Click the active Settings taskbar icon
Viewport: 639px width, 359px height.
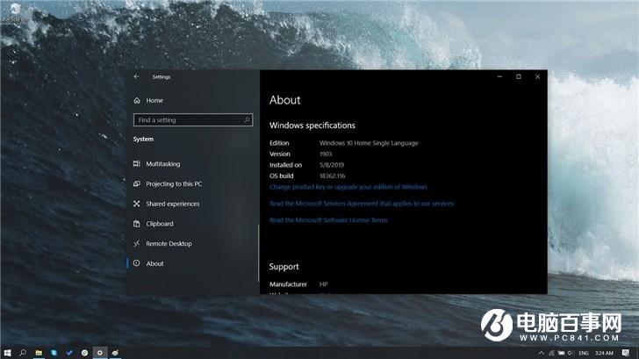[x=100, y=353]
